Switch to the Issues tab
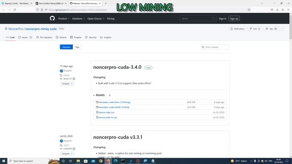 coord(25,37)
